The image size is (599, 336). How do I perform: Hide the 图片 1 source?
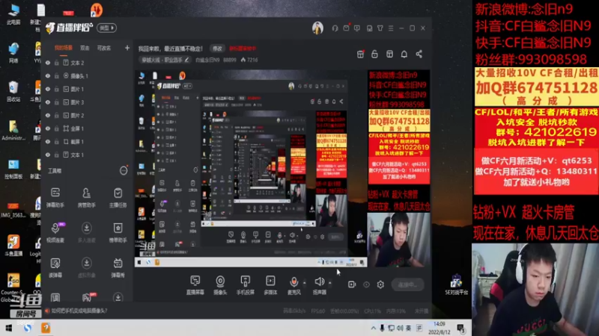[x=48, y=89]
